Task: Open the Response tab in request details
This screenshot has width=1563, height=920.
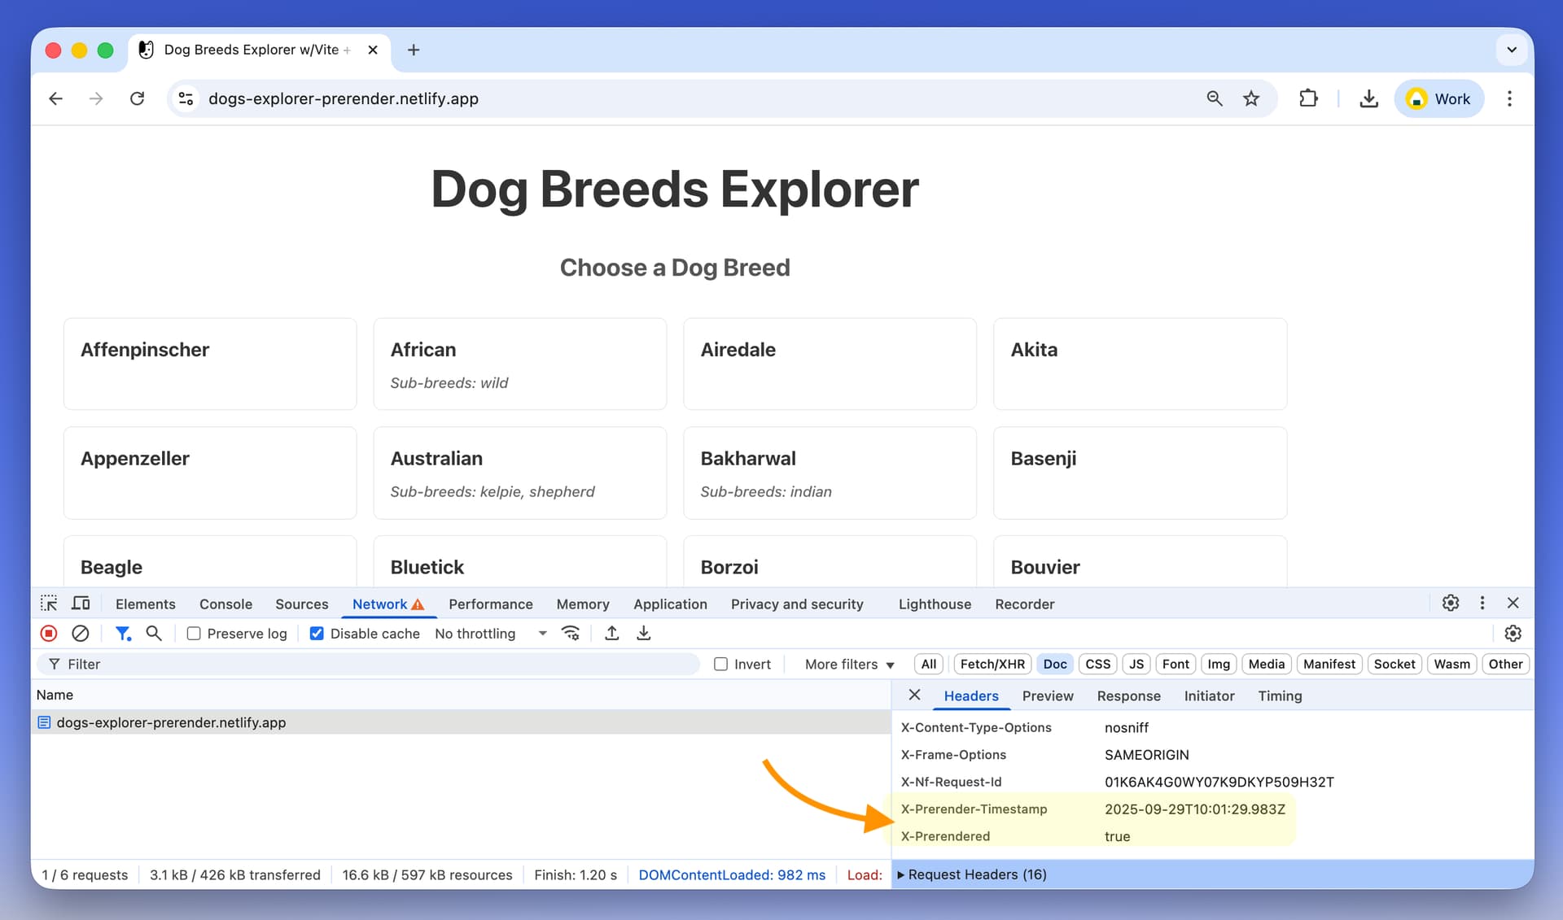Action: (x=1128, y=696)
